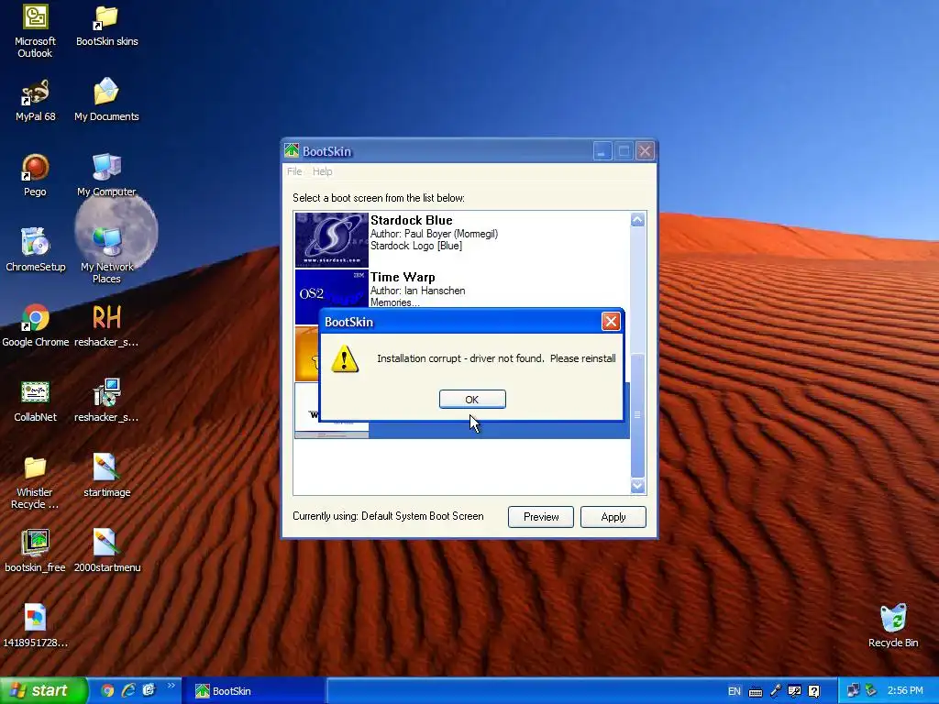Click the microphone icon in language bar
The height and width of the screenshot is (704, 939).
coord(776,691)
